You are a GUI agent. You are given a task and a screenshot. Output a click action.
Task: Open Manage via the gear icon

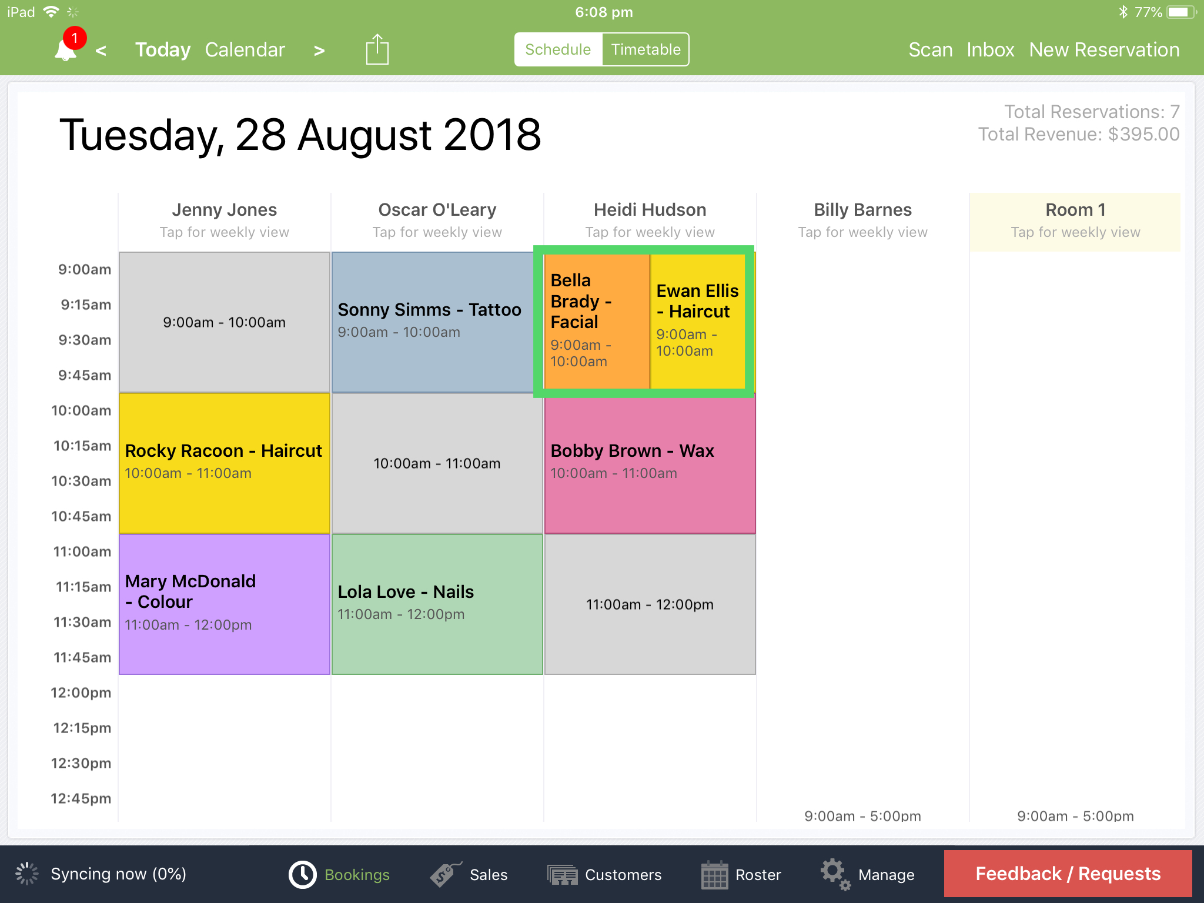(834, 874)
